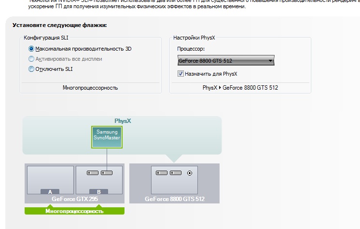360x229 pixels.
Task: Click the PhysX ▸ GeForce 8800 GTS 512 status text
Action: [x=240, y=88]
